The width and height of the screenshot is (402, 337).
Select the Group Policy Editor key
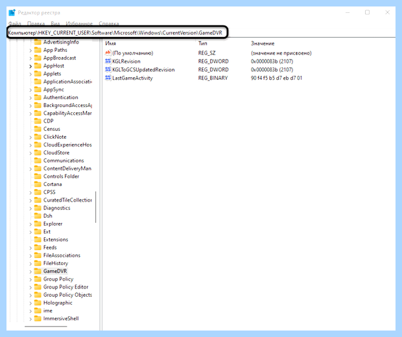click(x=65, y=286)
